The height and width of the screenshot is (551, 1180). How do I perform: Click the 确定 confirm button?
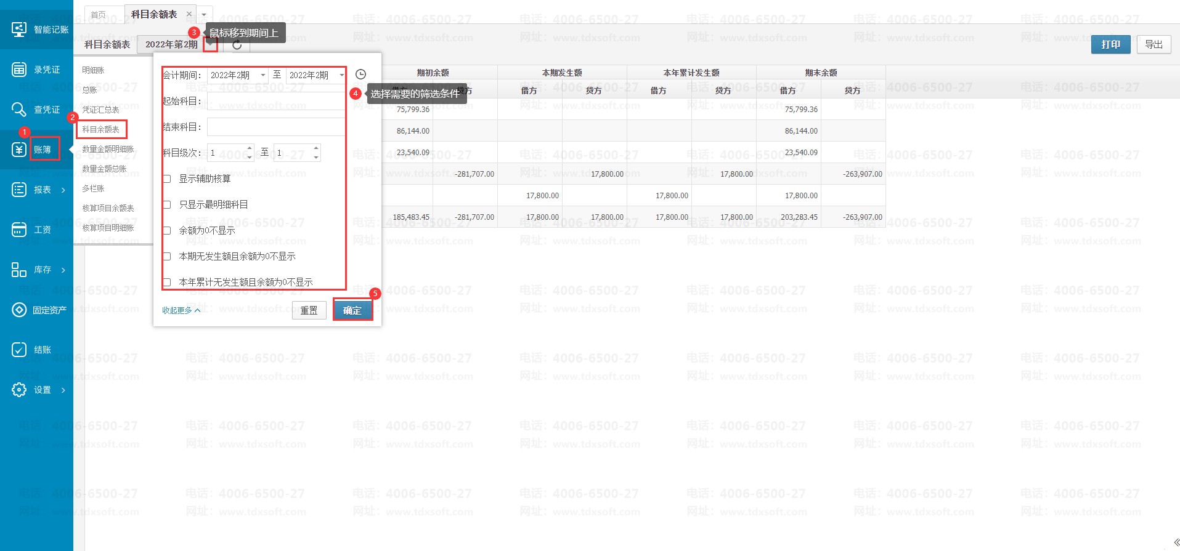(352, 310)
